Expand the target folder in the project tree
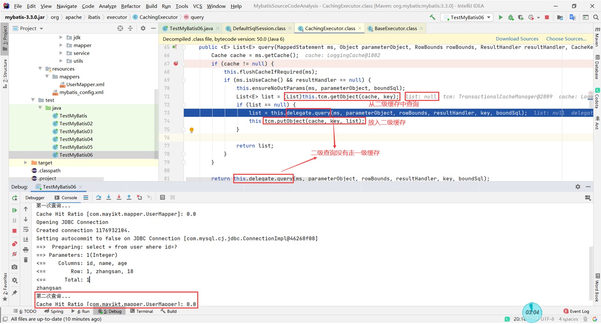This screenshot has width=601, height=324. pyautogui.click(x=25, y=163)
